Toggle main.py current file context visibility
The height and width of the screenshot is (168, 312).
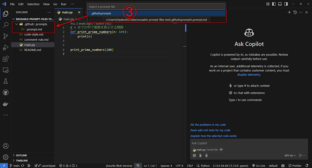(x=221, y=150)
